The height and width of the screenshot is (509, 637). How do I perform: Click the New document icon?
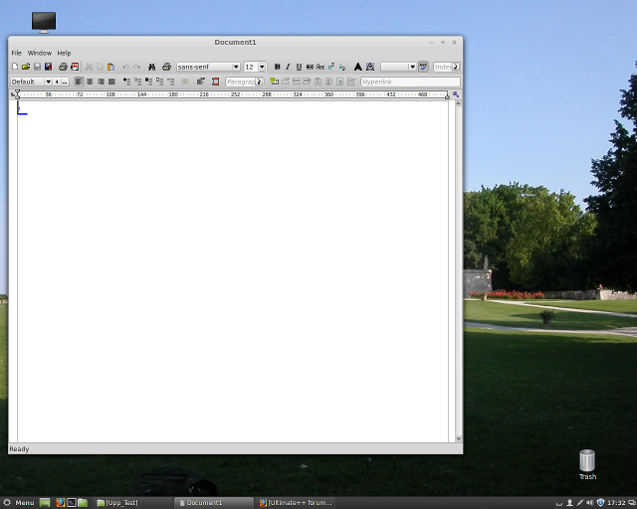pyautogui.click(x=15, y=67)
